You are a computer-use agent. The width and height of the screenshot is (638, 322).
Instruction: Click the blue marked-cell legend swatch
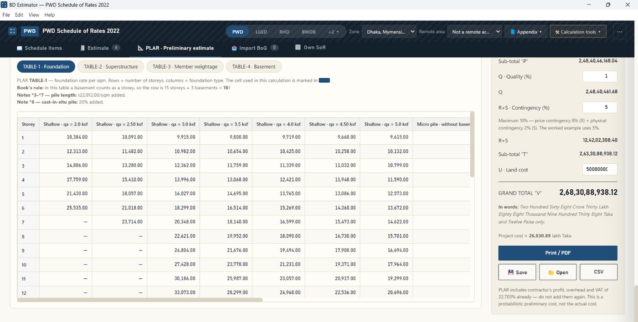(324, 80)
